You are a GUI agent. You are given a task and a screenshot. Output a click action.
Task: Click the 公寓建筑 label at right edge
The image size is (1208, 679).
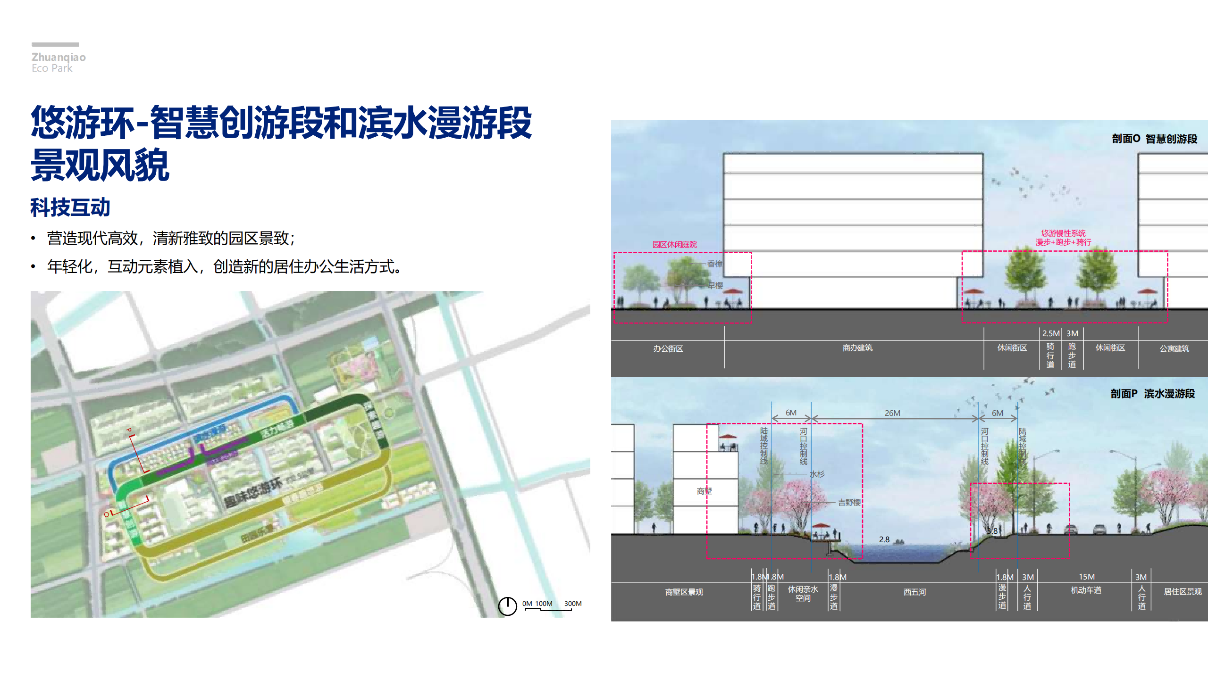[x=1174, y=348]
